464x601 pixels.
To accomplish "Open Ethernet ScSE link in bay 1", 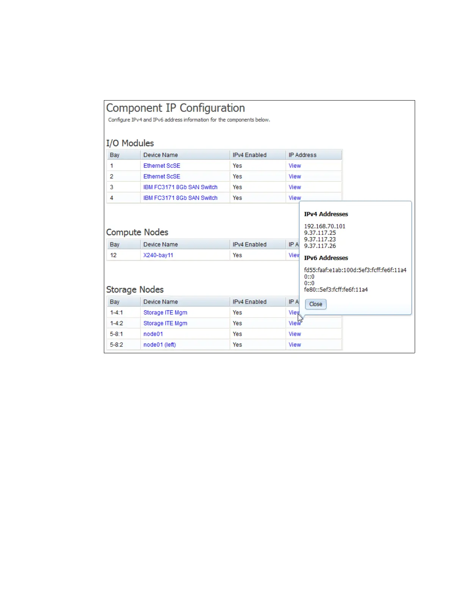I will [161, 166].
